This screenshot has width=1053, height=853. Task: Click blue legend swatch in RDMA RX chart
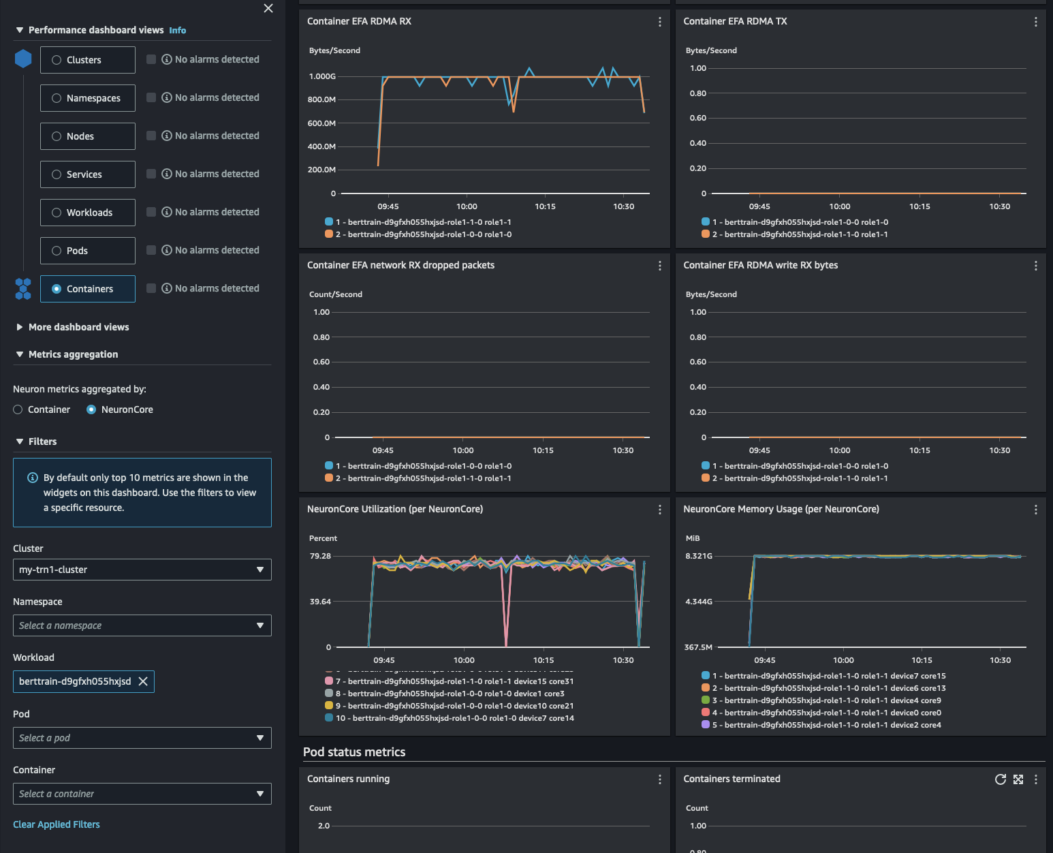click(329, 222)
